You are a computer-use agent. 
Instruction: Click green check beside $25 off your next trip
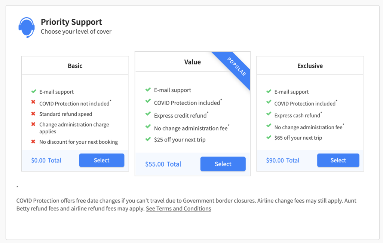pos(148,139)
